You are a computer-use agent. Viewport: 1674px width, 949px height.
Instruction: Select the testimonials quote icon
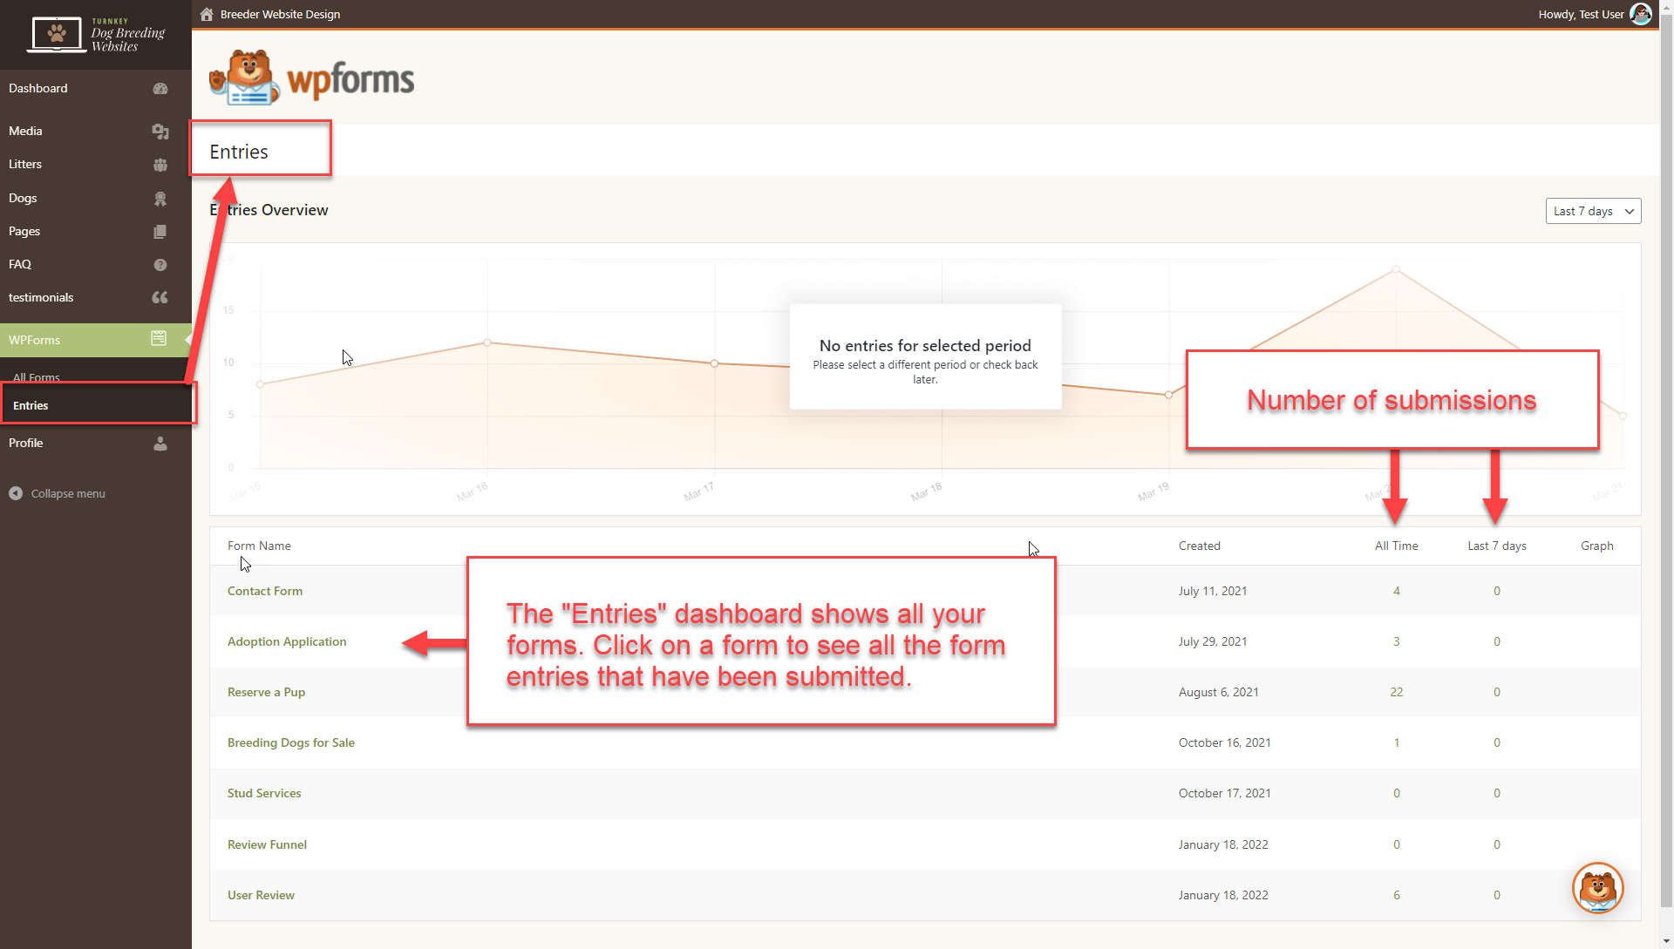pyautogui.click(x=160, y=298)
